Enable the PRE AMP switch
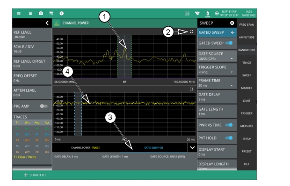Screen dimensions: 290x186 tap(43, 106)
